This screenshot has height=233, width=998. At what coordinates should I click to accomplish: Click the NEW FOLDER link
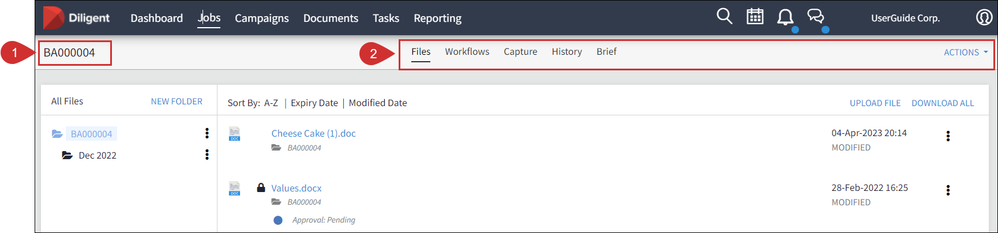click(x=177, y=102)
